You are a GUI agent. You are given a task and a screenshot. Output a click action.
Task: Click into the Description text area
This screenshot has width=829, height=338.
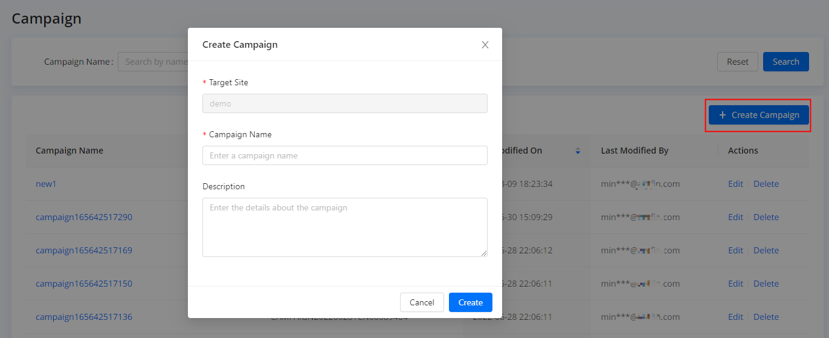click(x=344, y=227)
